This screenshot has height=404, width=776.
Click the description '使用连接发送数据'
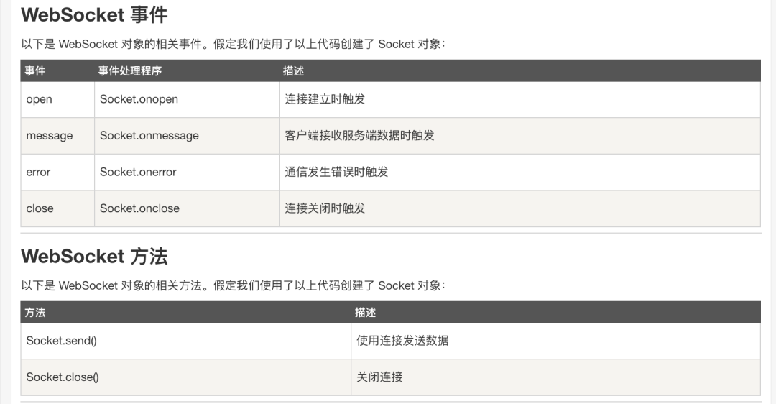click(x=402, y=341)
